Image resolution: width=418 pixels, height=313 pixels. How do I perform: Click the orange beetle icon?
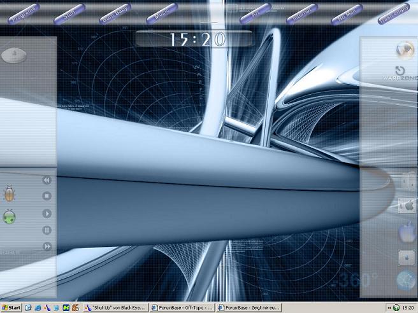10,193
